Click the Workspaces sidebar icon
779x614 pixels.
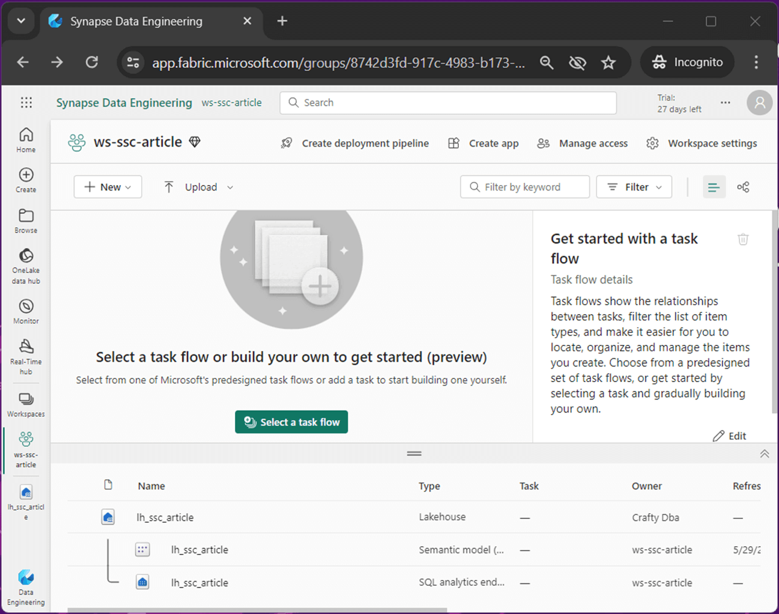click(26, 404)
